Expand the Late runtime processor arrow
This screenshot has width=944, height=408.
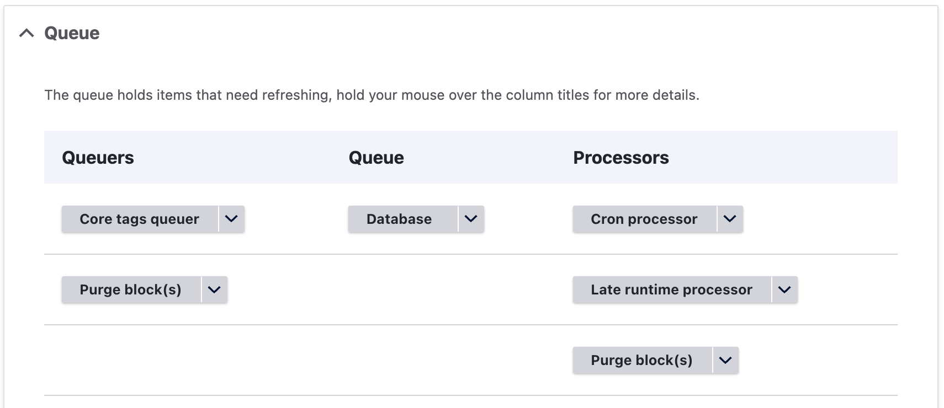pyautogui.click(x=784, y=289)
